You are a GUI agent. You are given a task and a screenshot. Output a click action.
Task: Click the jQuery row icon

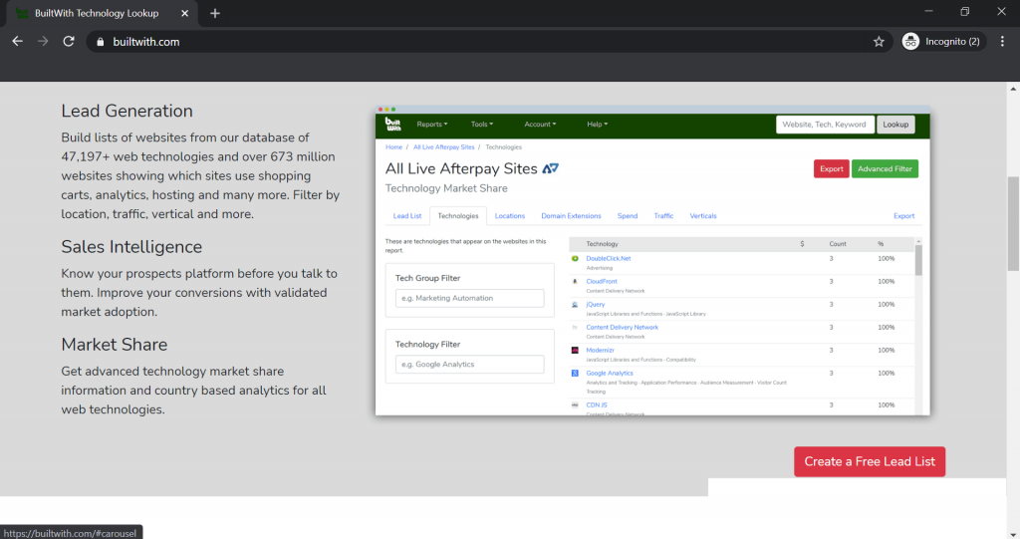[x=575, y=304]
